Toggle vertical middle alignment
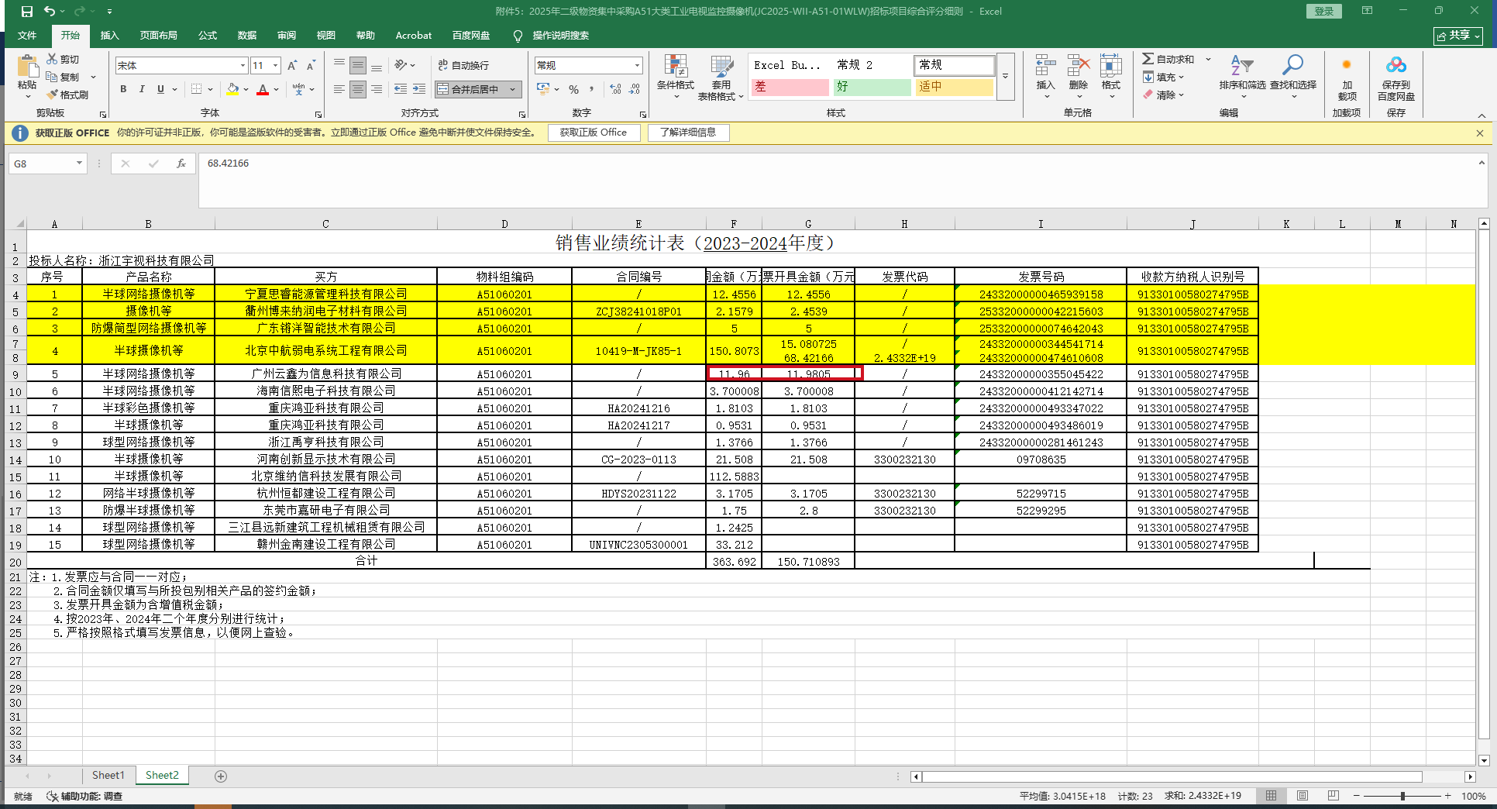 (x=358, y=66)
